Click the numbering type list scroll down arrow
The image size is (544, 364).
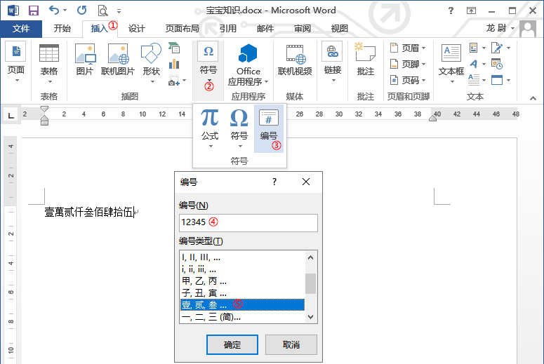click(310, 316)
